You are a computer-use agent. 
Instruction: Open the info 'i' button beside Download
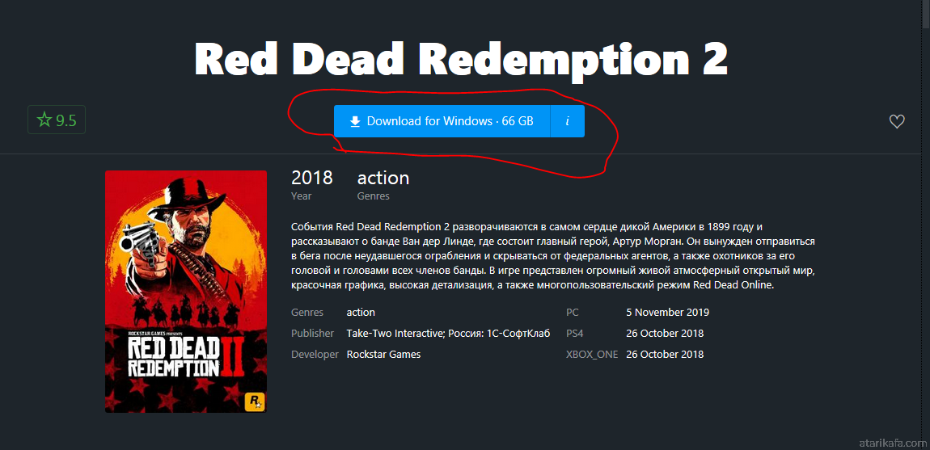(x=568, y=121)
